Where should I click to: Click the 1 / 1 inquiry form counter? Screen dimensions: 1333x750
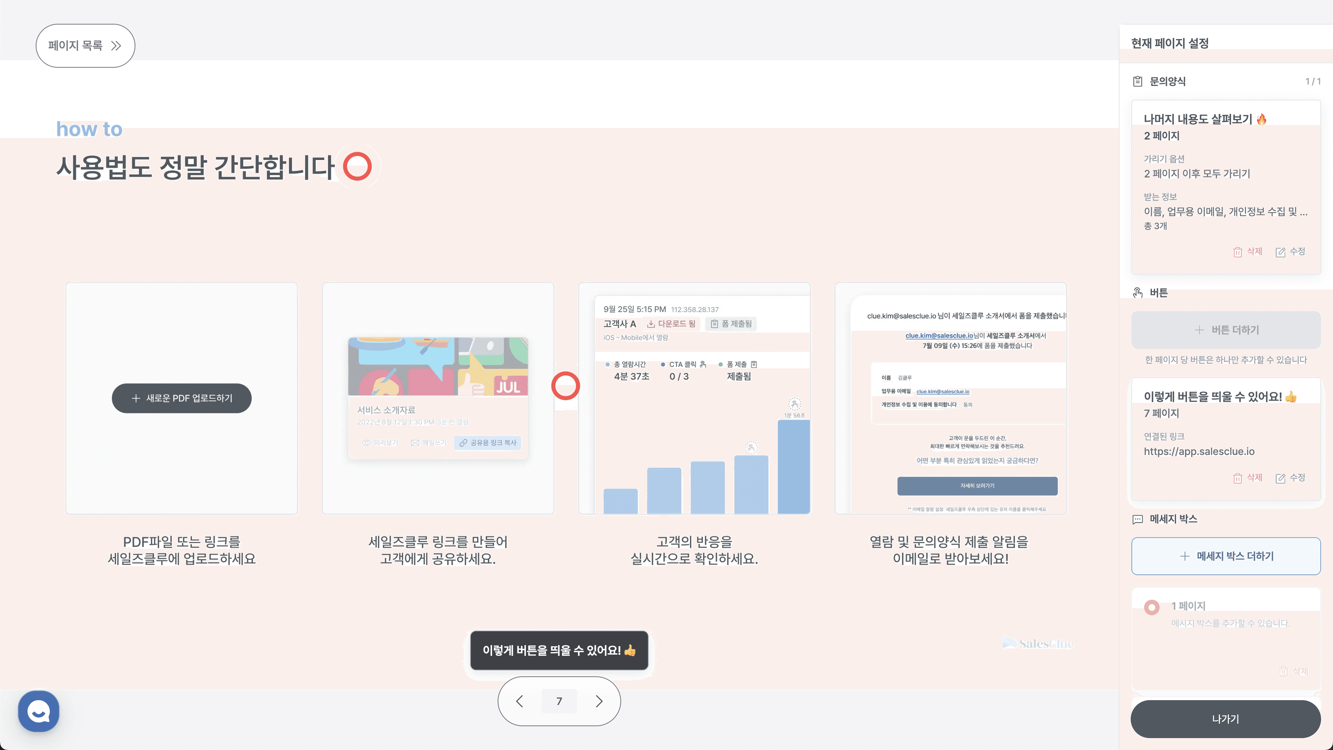tap(1313, 81)
